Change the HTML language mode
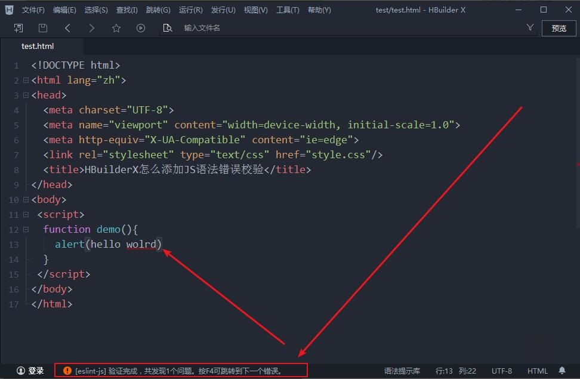The width and height of the screenshot is (580, 379). pos(537,371)
